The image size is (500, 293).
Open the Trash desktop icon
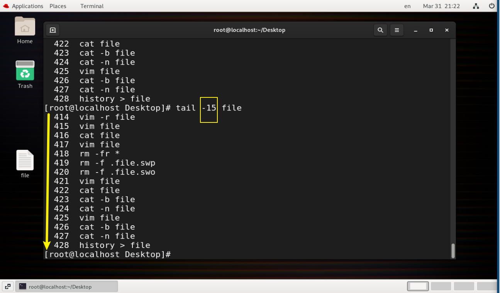coord(25,70)
